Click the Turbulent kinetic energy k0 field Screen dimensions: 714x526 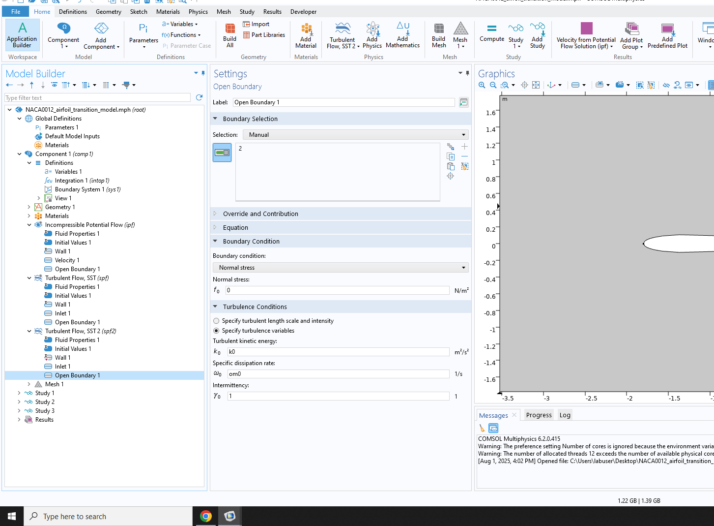[338, 352]
